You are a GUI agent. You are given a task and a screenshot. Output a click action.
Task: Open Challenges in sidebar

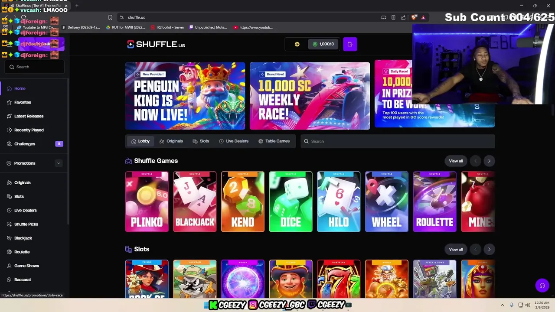35,144
